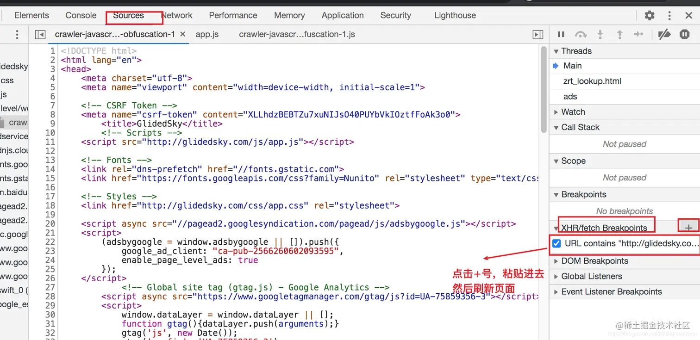Open the Lighthouse tab
This screenshot has width=700, height=340.
[x=455, y=15]
